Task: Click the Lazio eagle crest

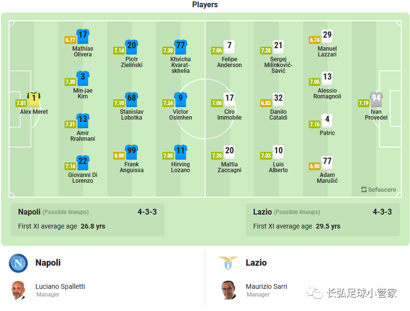Action: click(x=228, y=263)
